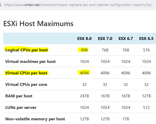Click highlighted Virtual CPUs per host label
The height and width of the screenshot is (124, 156).
click(26, 73)
